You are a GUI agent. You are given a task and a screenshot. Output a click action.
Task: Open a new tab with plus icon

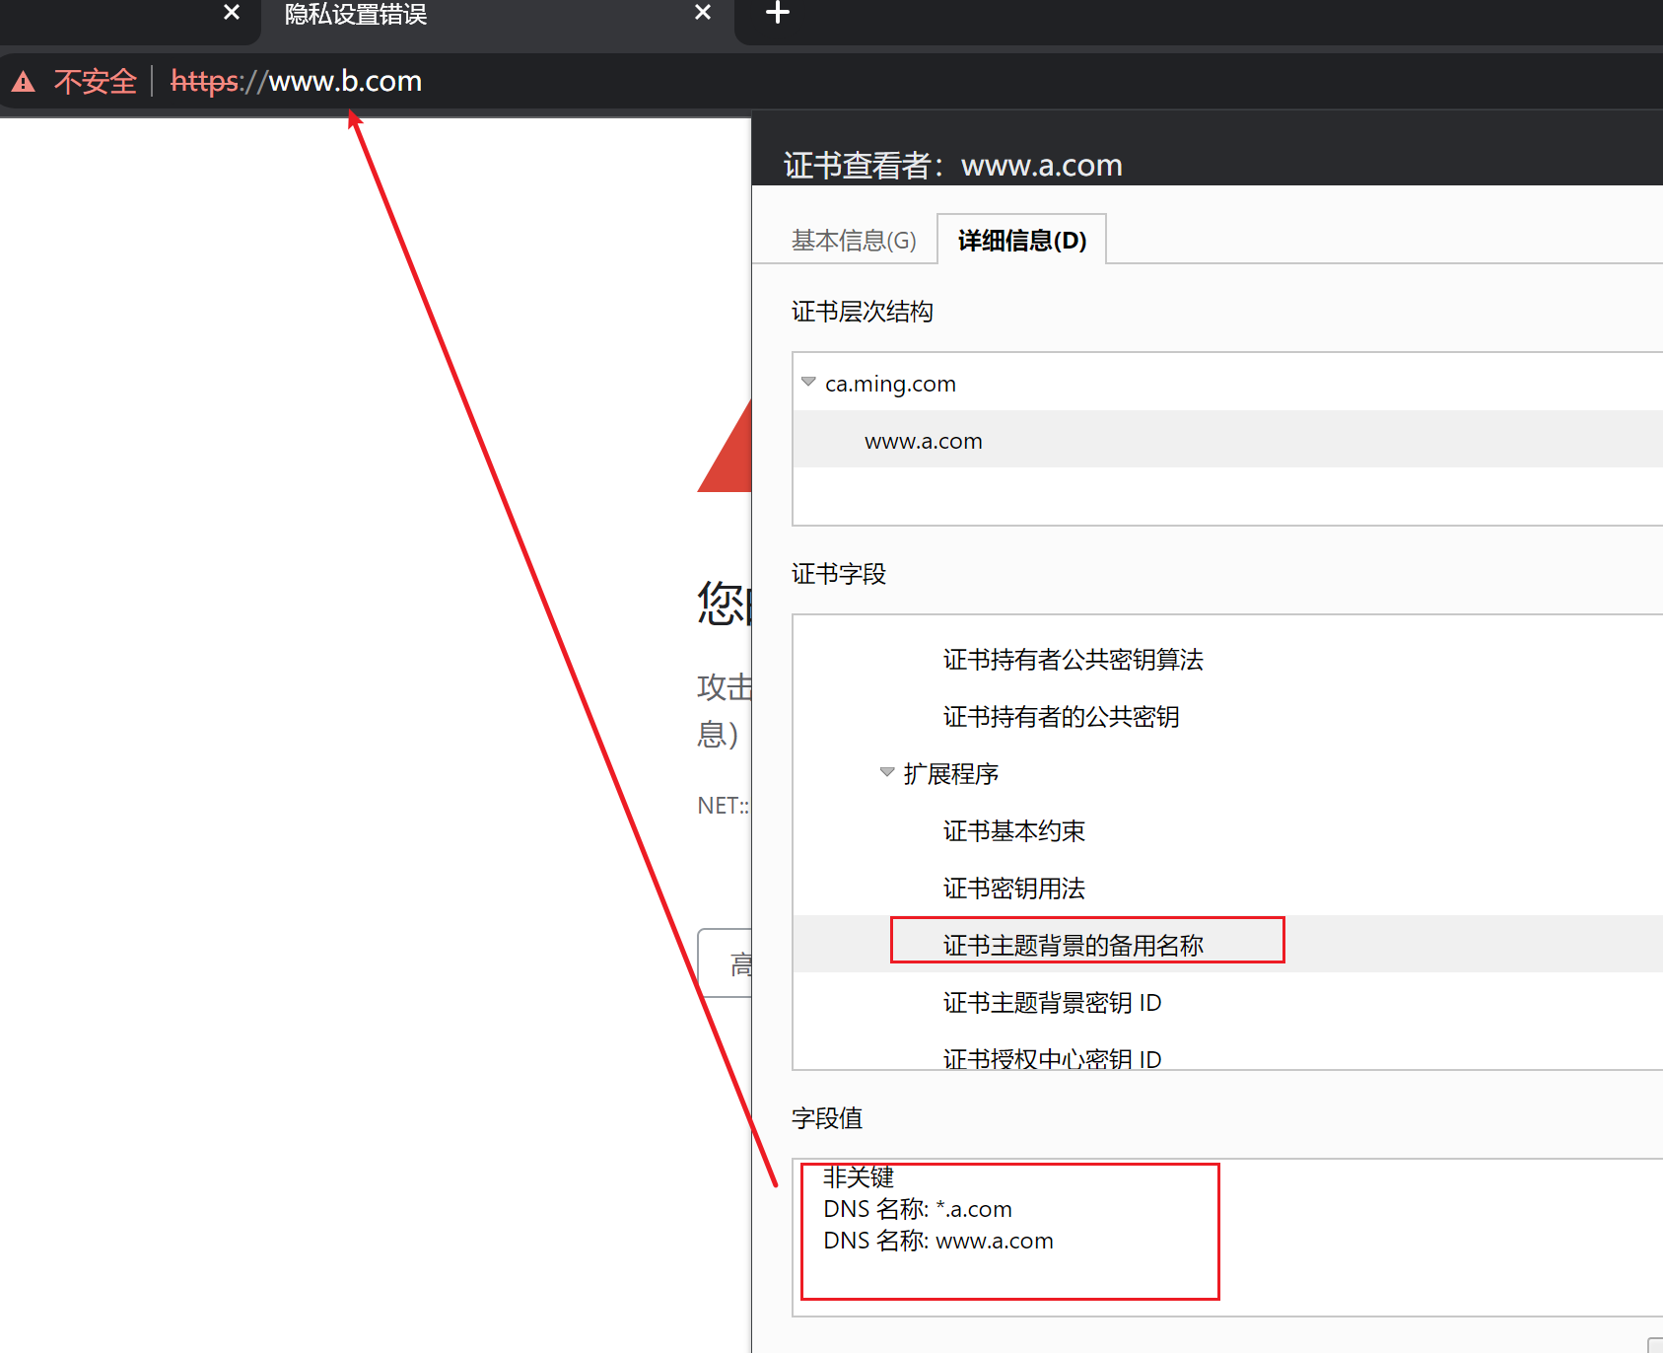tap(778, 13)
